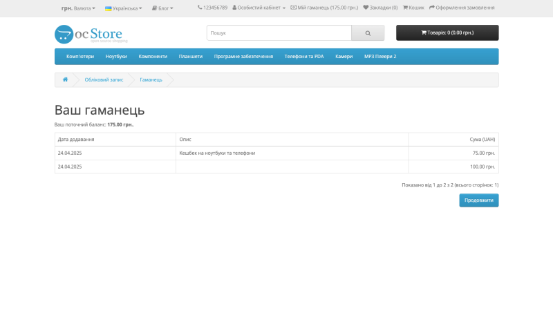Click the Продовжити button
The image size is (553, 311).
(479, 200)
